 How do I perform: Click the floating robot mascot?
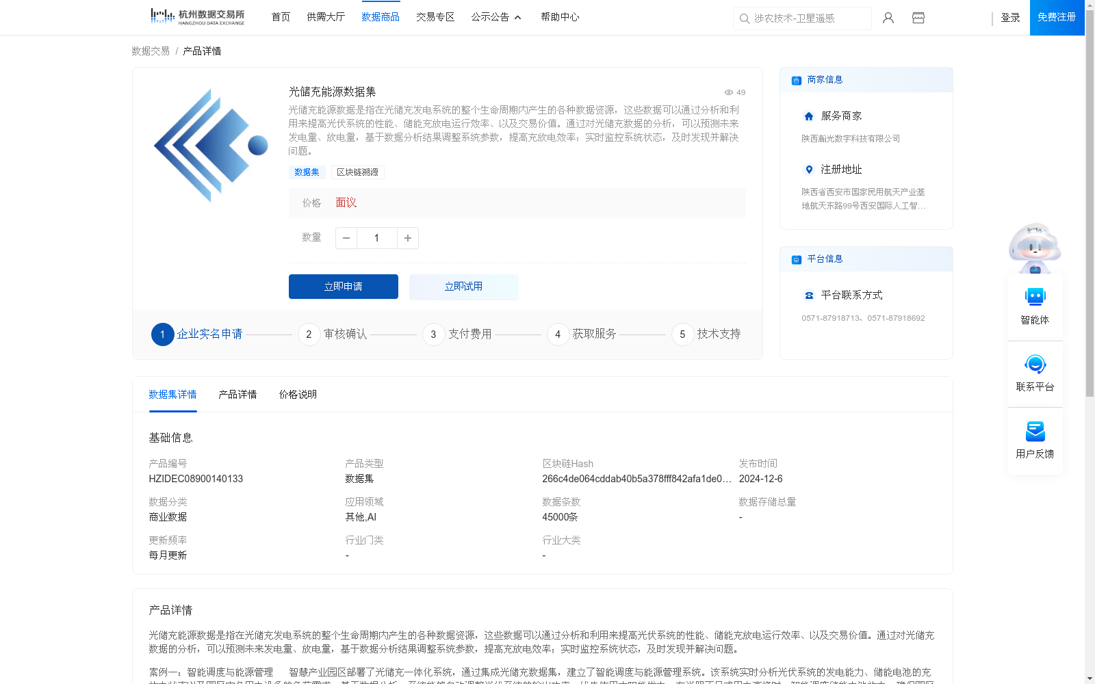click(1035, 248)
